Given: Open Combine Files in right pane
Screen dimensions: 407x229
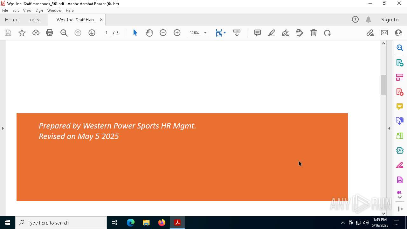Looking at the screenshot, I should coord(400,121).
